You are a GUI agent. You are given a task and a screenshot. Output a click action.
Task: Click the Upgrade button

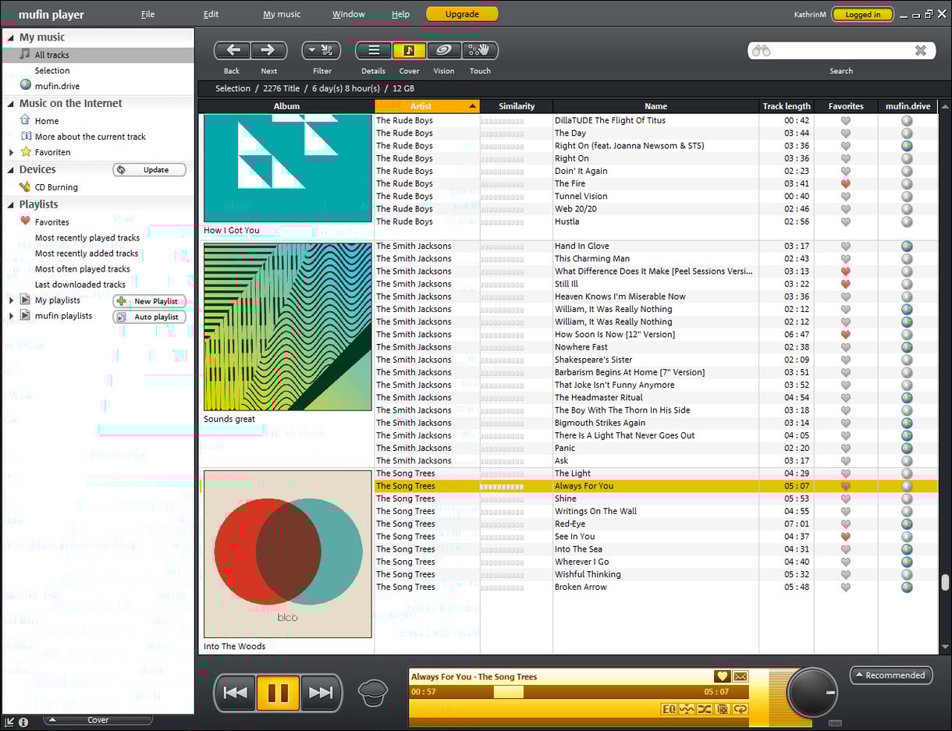click(x=462, y=14)
